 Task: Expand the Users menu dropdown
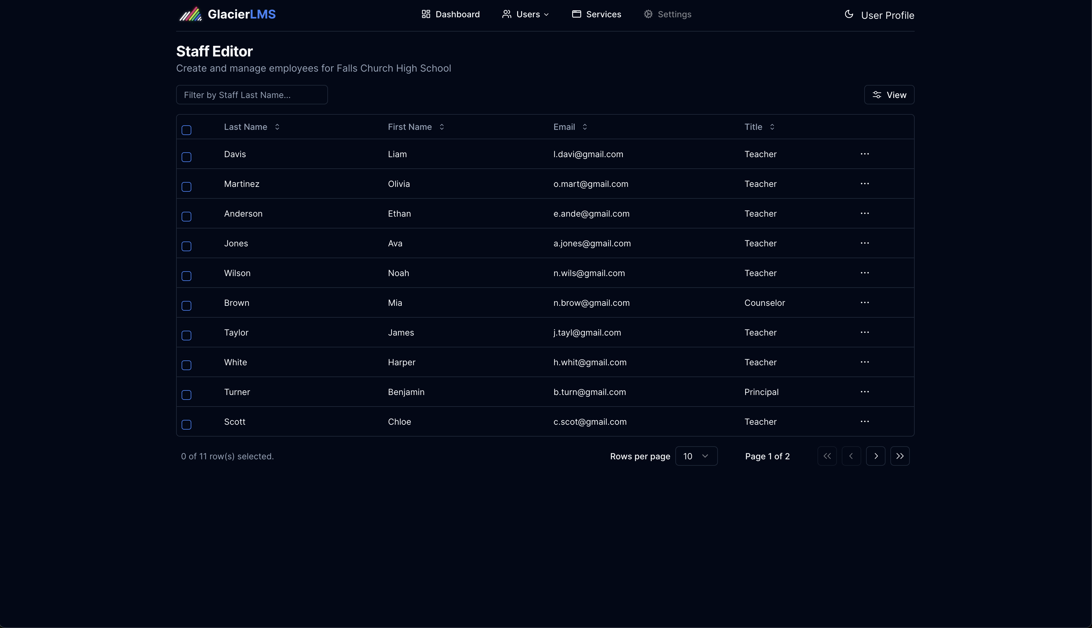pyautogui.click(x=525, y=14)
